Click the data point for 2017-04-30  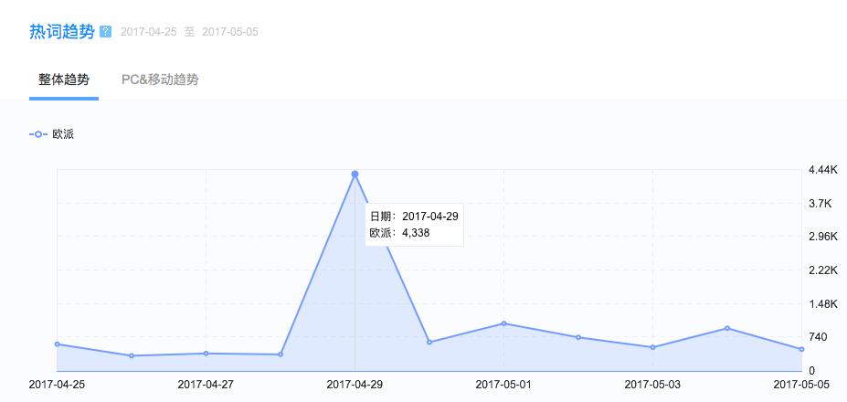coord(429,342)
